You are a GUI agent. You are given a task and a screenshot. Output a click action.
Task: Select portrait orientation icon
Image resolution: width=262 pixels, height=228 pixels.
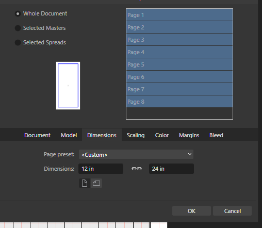click(x=85, y=183)
